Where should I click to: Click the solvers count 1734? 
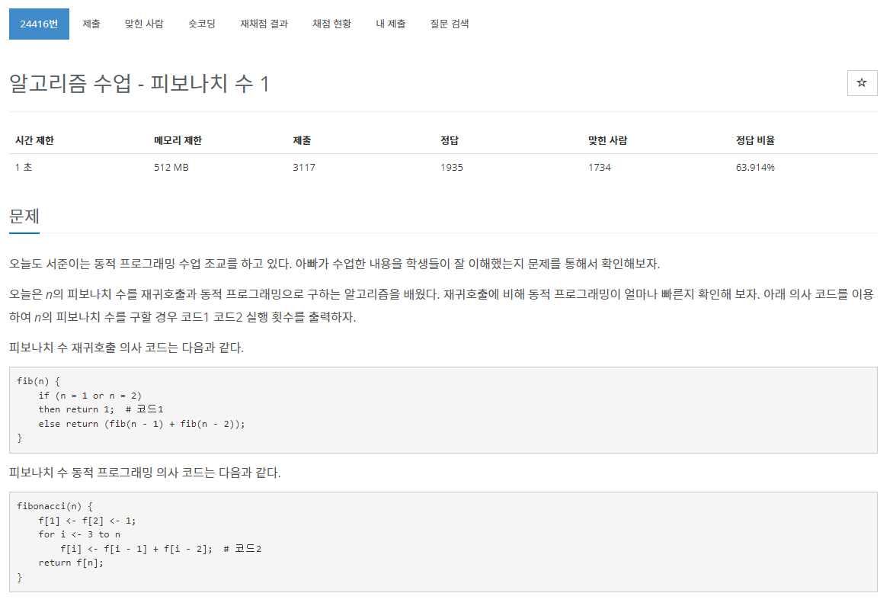coord(600,167)
